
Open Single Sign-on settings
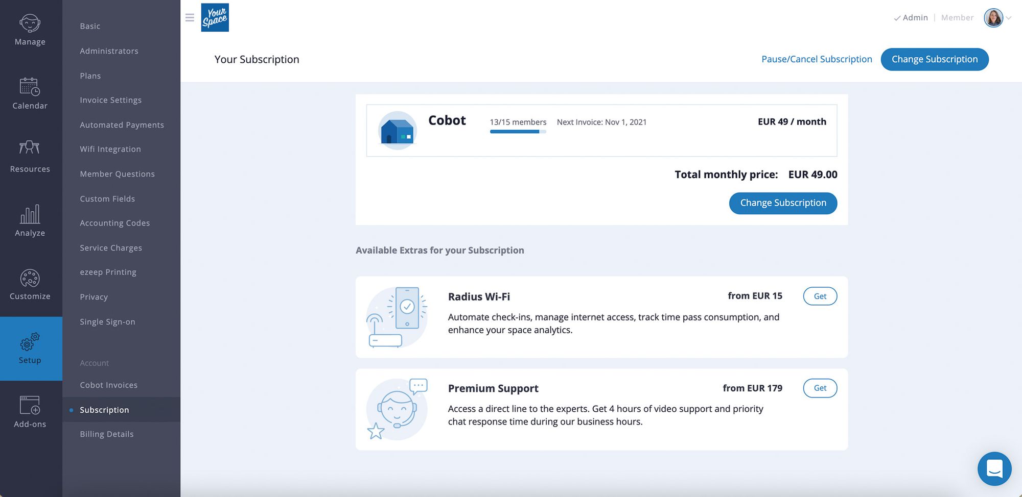[107, 321]
